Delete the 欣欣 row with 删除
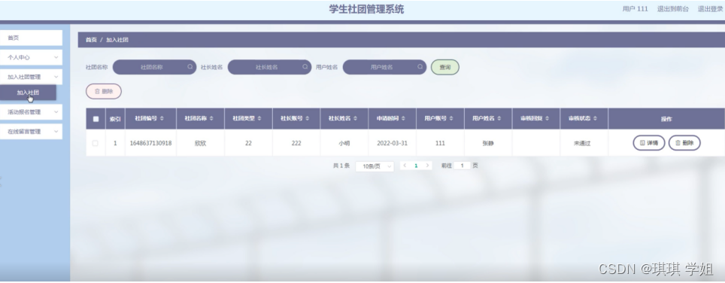This screenshot has height=283, width=725. click(x=685, y=143)
